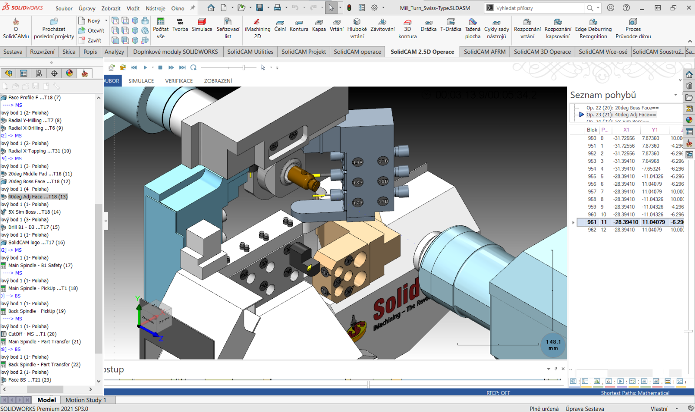Screen dimensions: 695x412
Task: Toggle the pin icon on the menu bar
Action: point(193,8)
